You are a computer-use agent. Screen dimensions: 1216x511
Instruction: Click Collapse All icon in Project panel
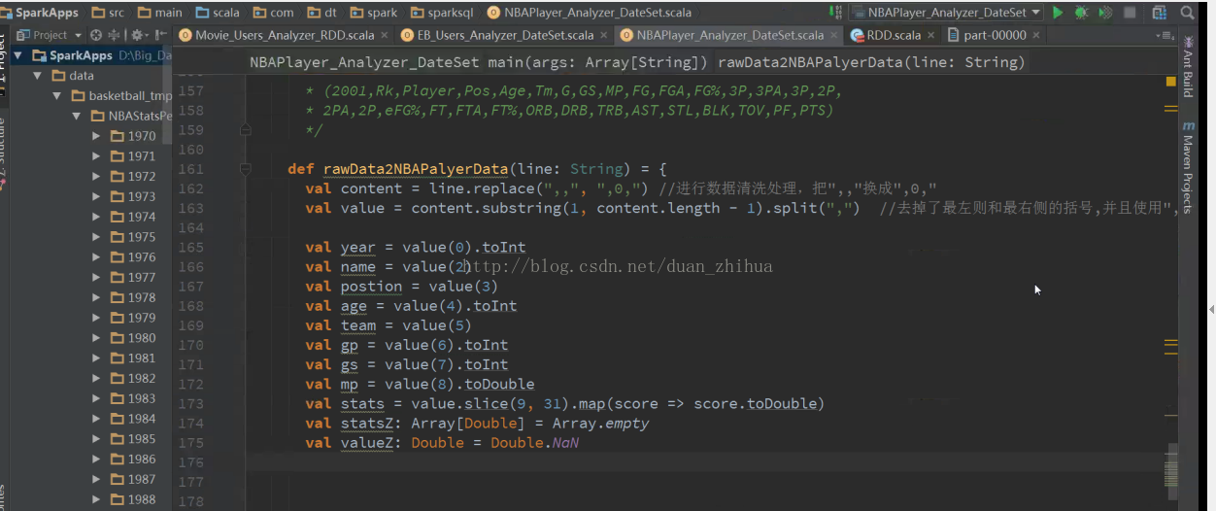pyautogui.click(x=116, y=35)
